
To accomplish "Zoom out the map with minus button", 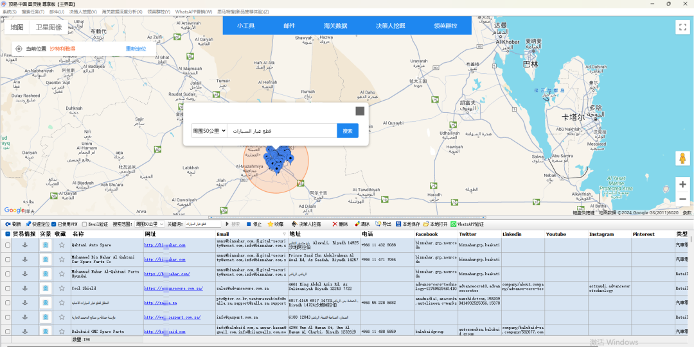I will 682,199.
